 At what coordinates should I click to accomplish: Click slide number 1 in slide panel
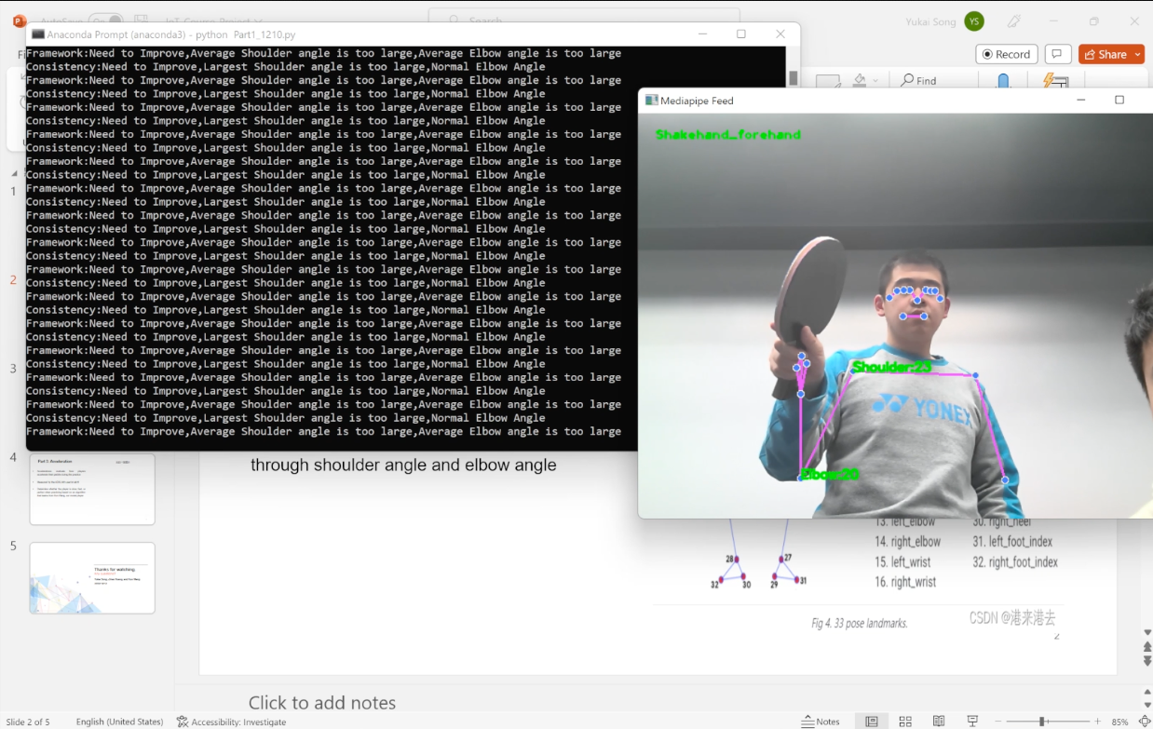[x=13, y=192]
